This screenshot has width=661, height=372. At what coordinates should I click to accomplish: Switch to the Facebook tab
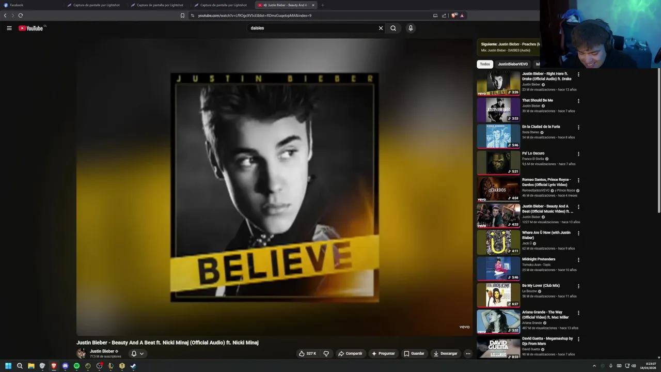coord(31,5)
